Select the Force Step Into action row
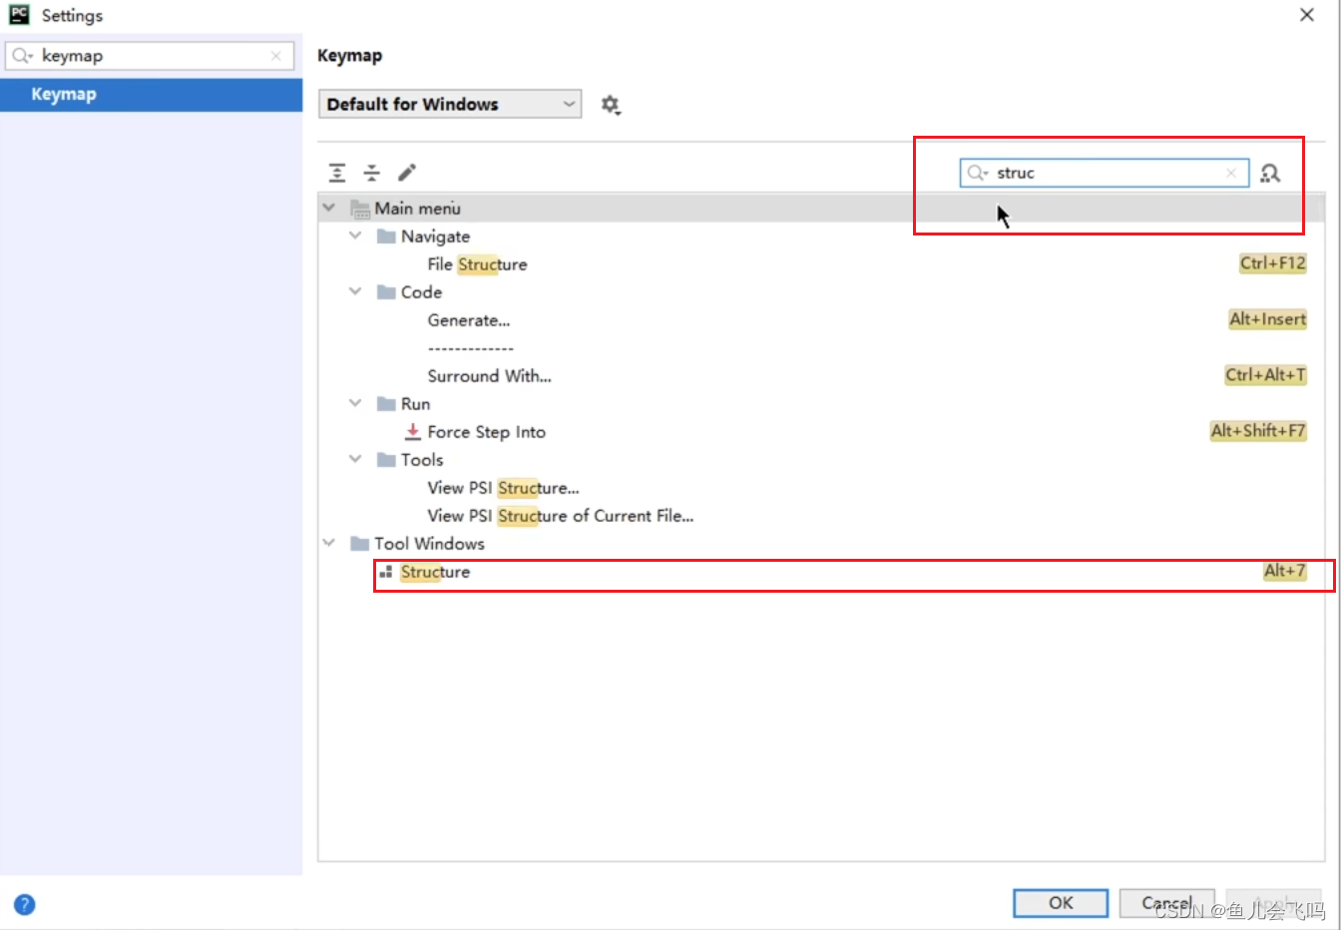The image size is (1341, 930). [822, 432]
